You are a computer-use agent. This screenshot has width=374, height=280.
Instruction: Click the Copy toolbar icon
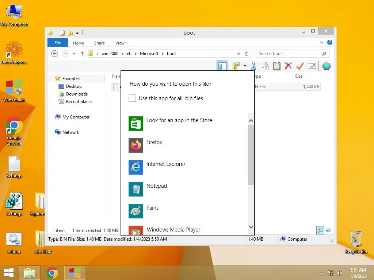point(265,66)
